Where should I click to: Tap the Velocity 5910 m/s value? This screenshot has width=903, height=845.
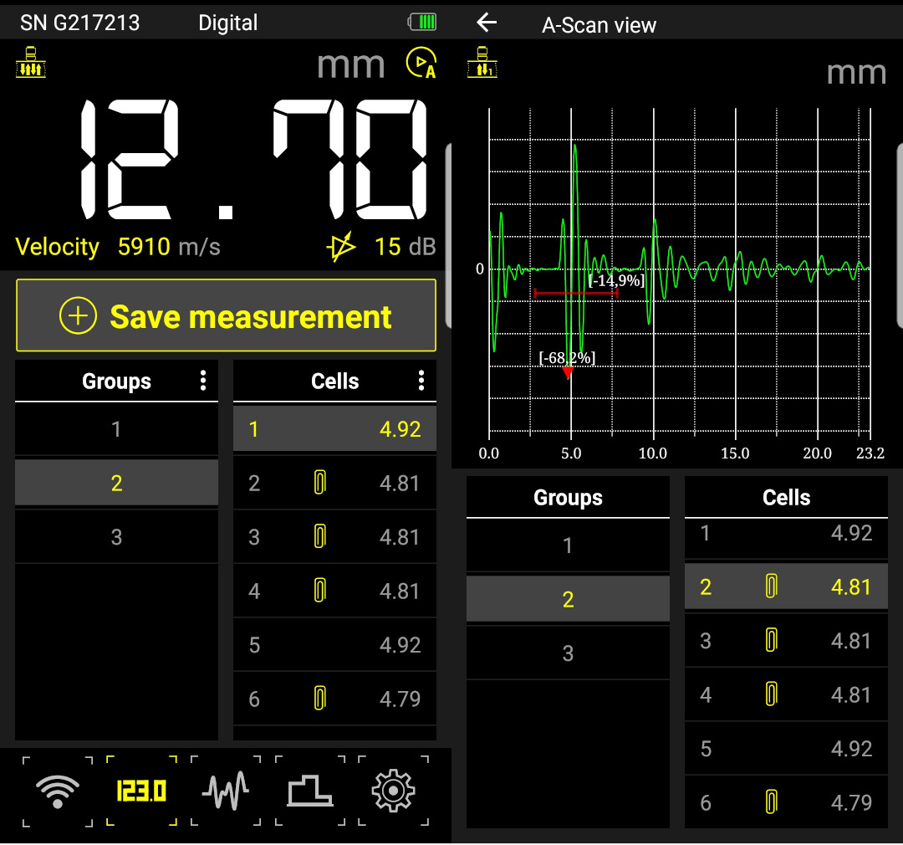[144, 247]
